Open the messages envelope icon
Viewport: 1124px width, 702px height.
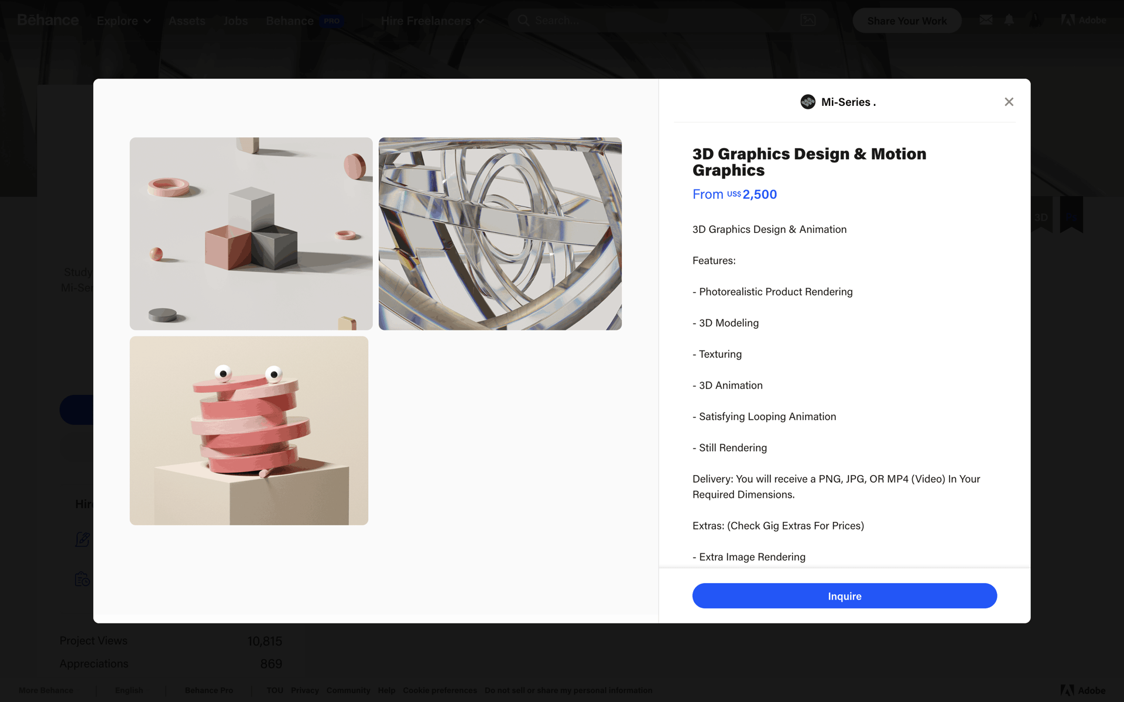[x=986, y=20]
